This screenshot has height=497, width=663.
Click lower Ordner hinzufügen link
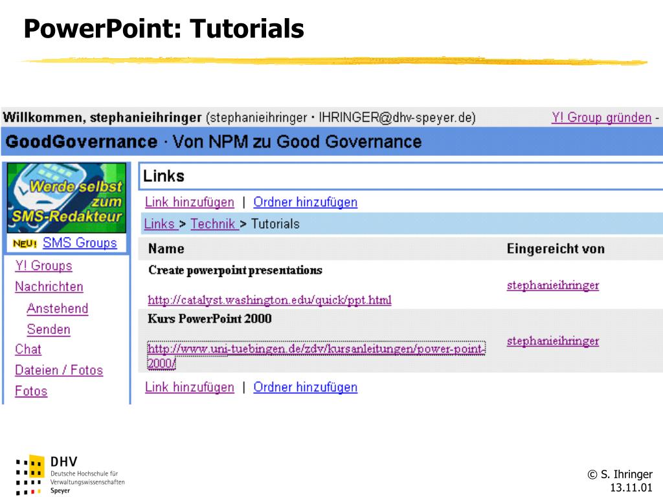coord(306,388)
